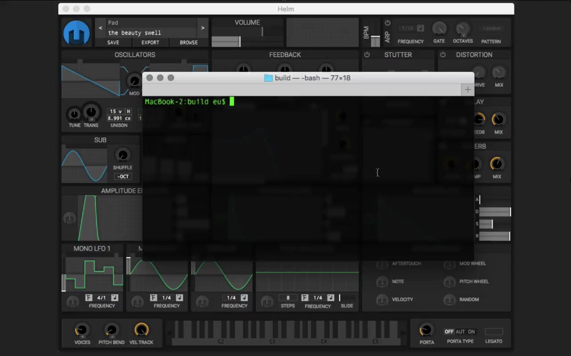
Task: Click the VOICES knob
Action: (82, 330)
